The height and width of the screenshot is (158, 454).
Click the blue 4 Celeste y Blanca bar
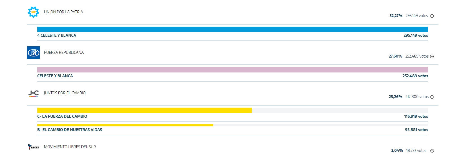(x=232, y=29)
